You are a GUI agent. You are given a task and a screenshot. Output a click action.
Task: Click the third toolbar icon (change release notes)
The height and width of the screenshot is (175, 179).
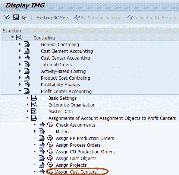pos(25,17)
